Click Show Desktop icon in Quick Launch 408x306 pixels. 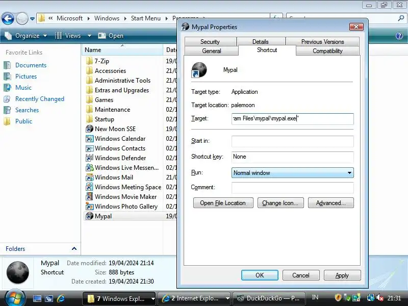point(37,298)
